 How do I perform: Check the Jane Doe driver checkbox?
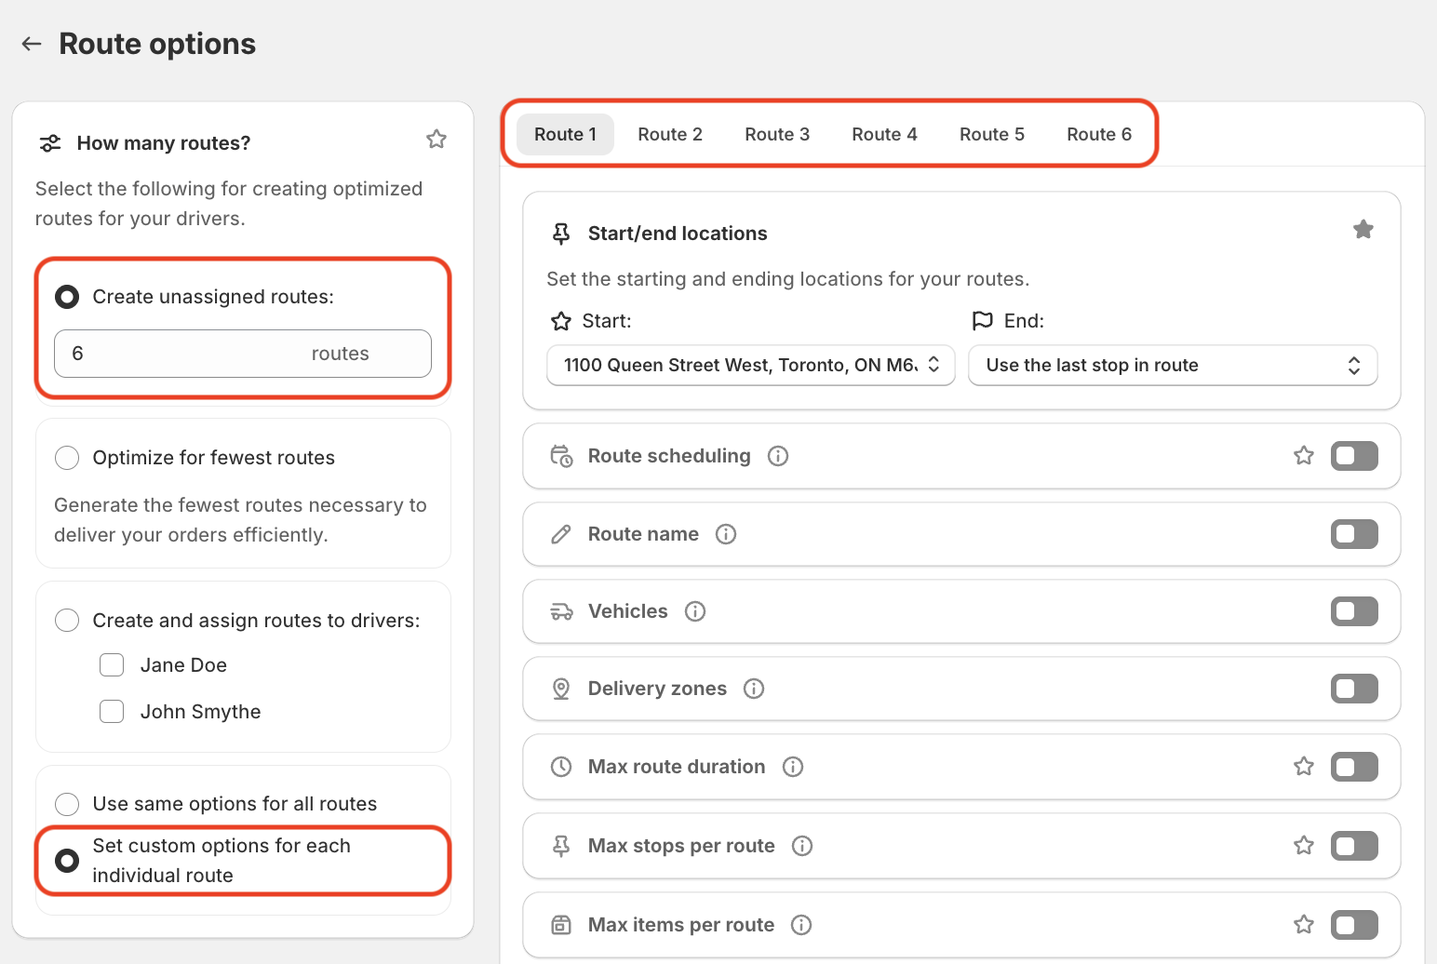[x=112, y=665]
